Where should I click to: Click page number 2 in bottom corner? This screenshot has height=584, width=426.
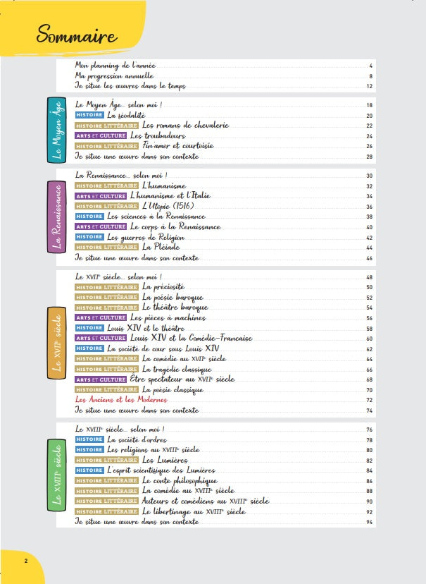25,561
